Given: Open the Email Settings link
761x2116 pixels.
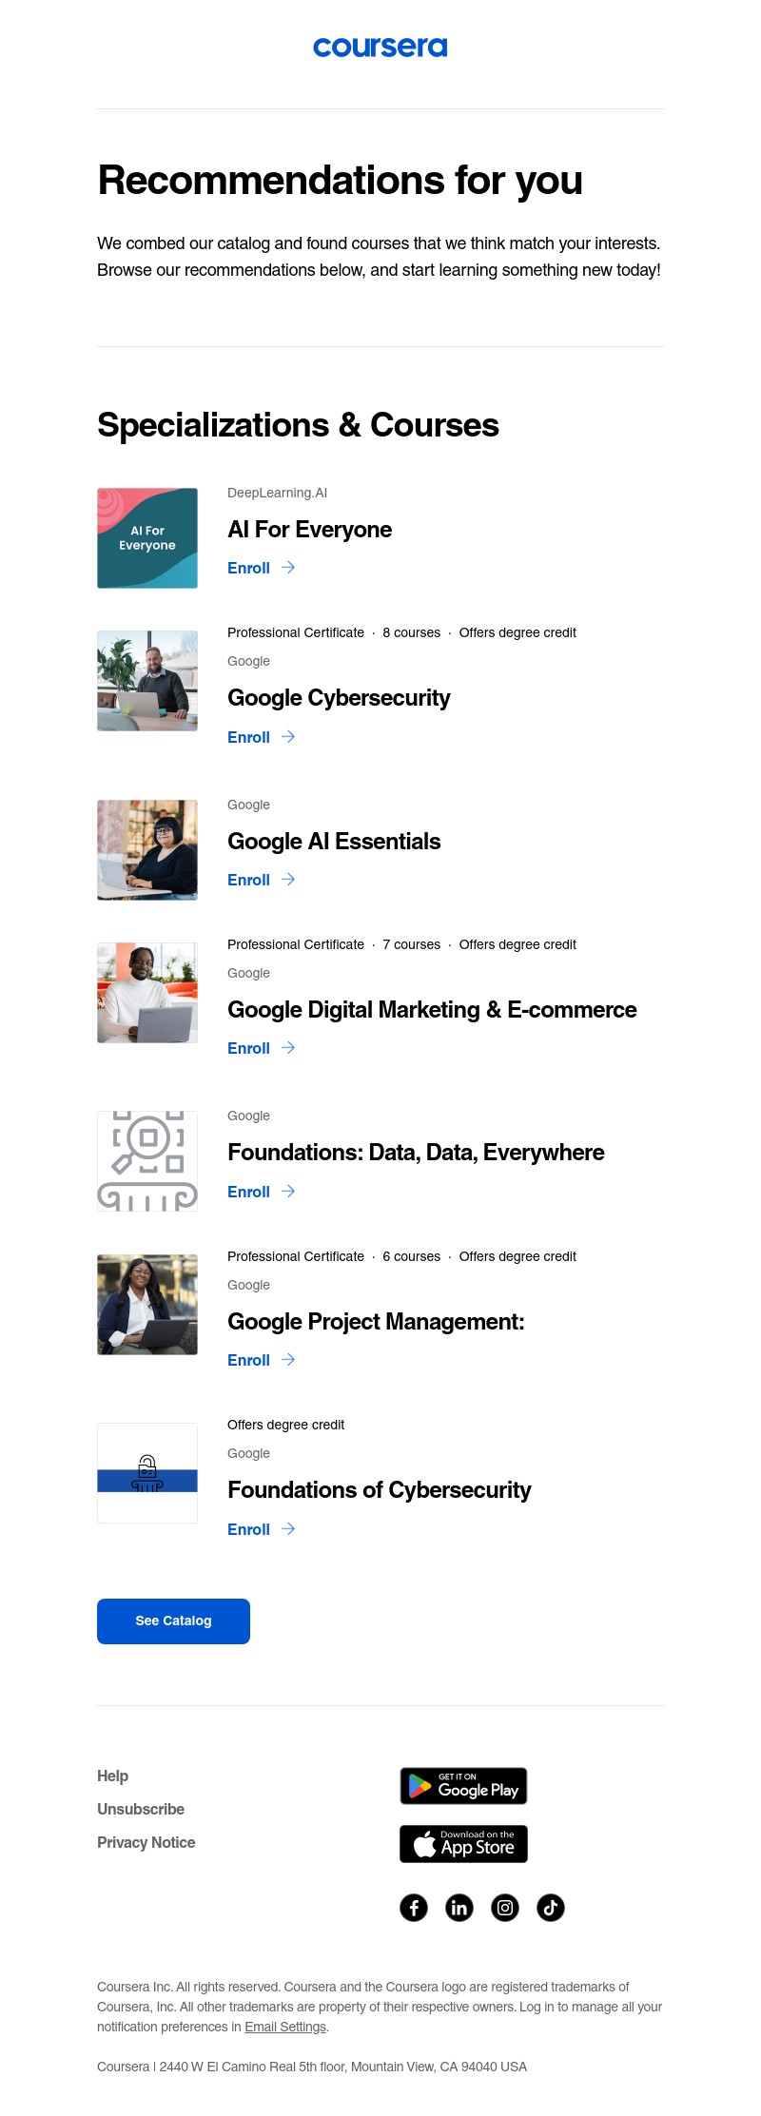Looking at the screenshot, I should [x=285, y=2027].
